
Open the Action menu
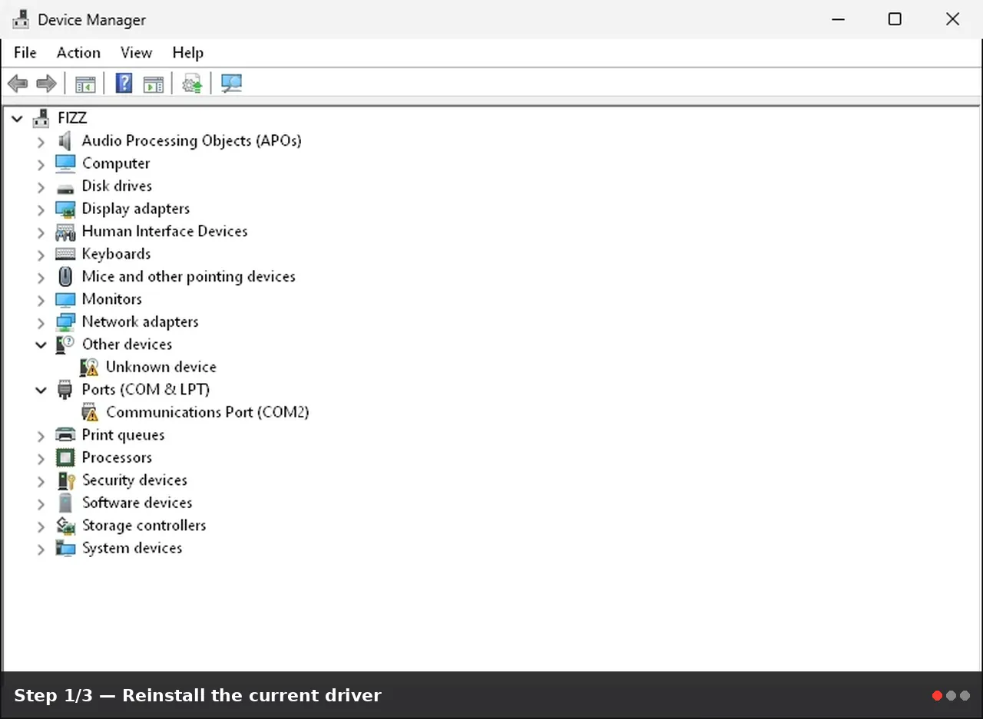tap(78, 52)
